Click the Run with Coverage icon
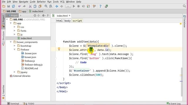188x105 pixels. 83,6
